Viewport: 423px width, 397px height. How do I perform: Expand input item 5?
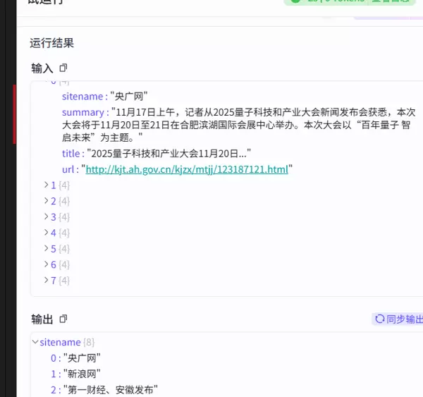click(x=47, y=248)
